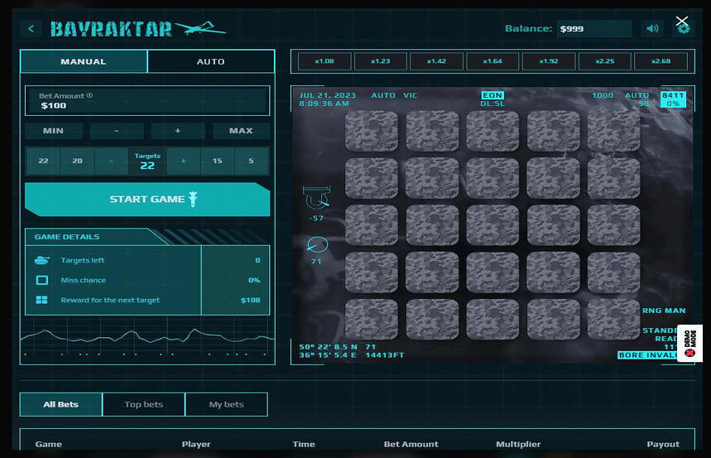
Task: Select the 22 targets preset
Action: point(44,161)
